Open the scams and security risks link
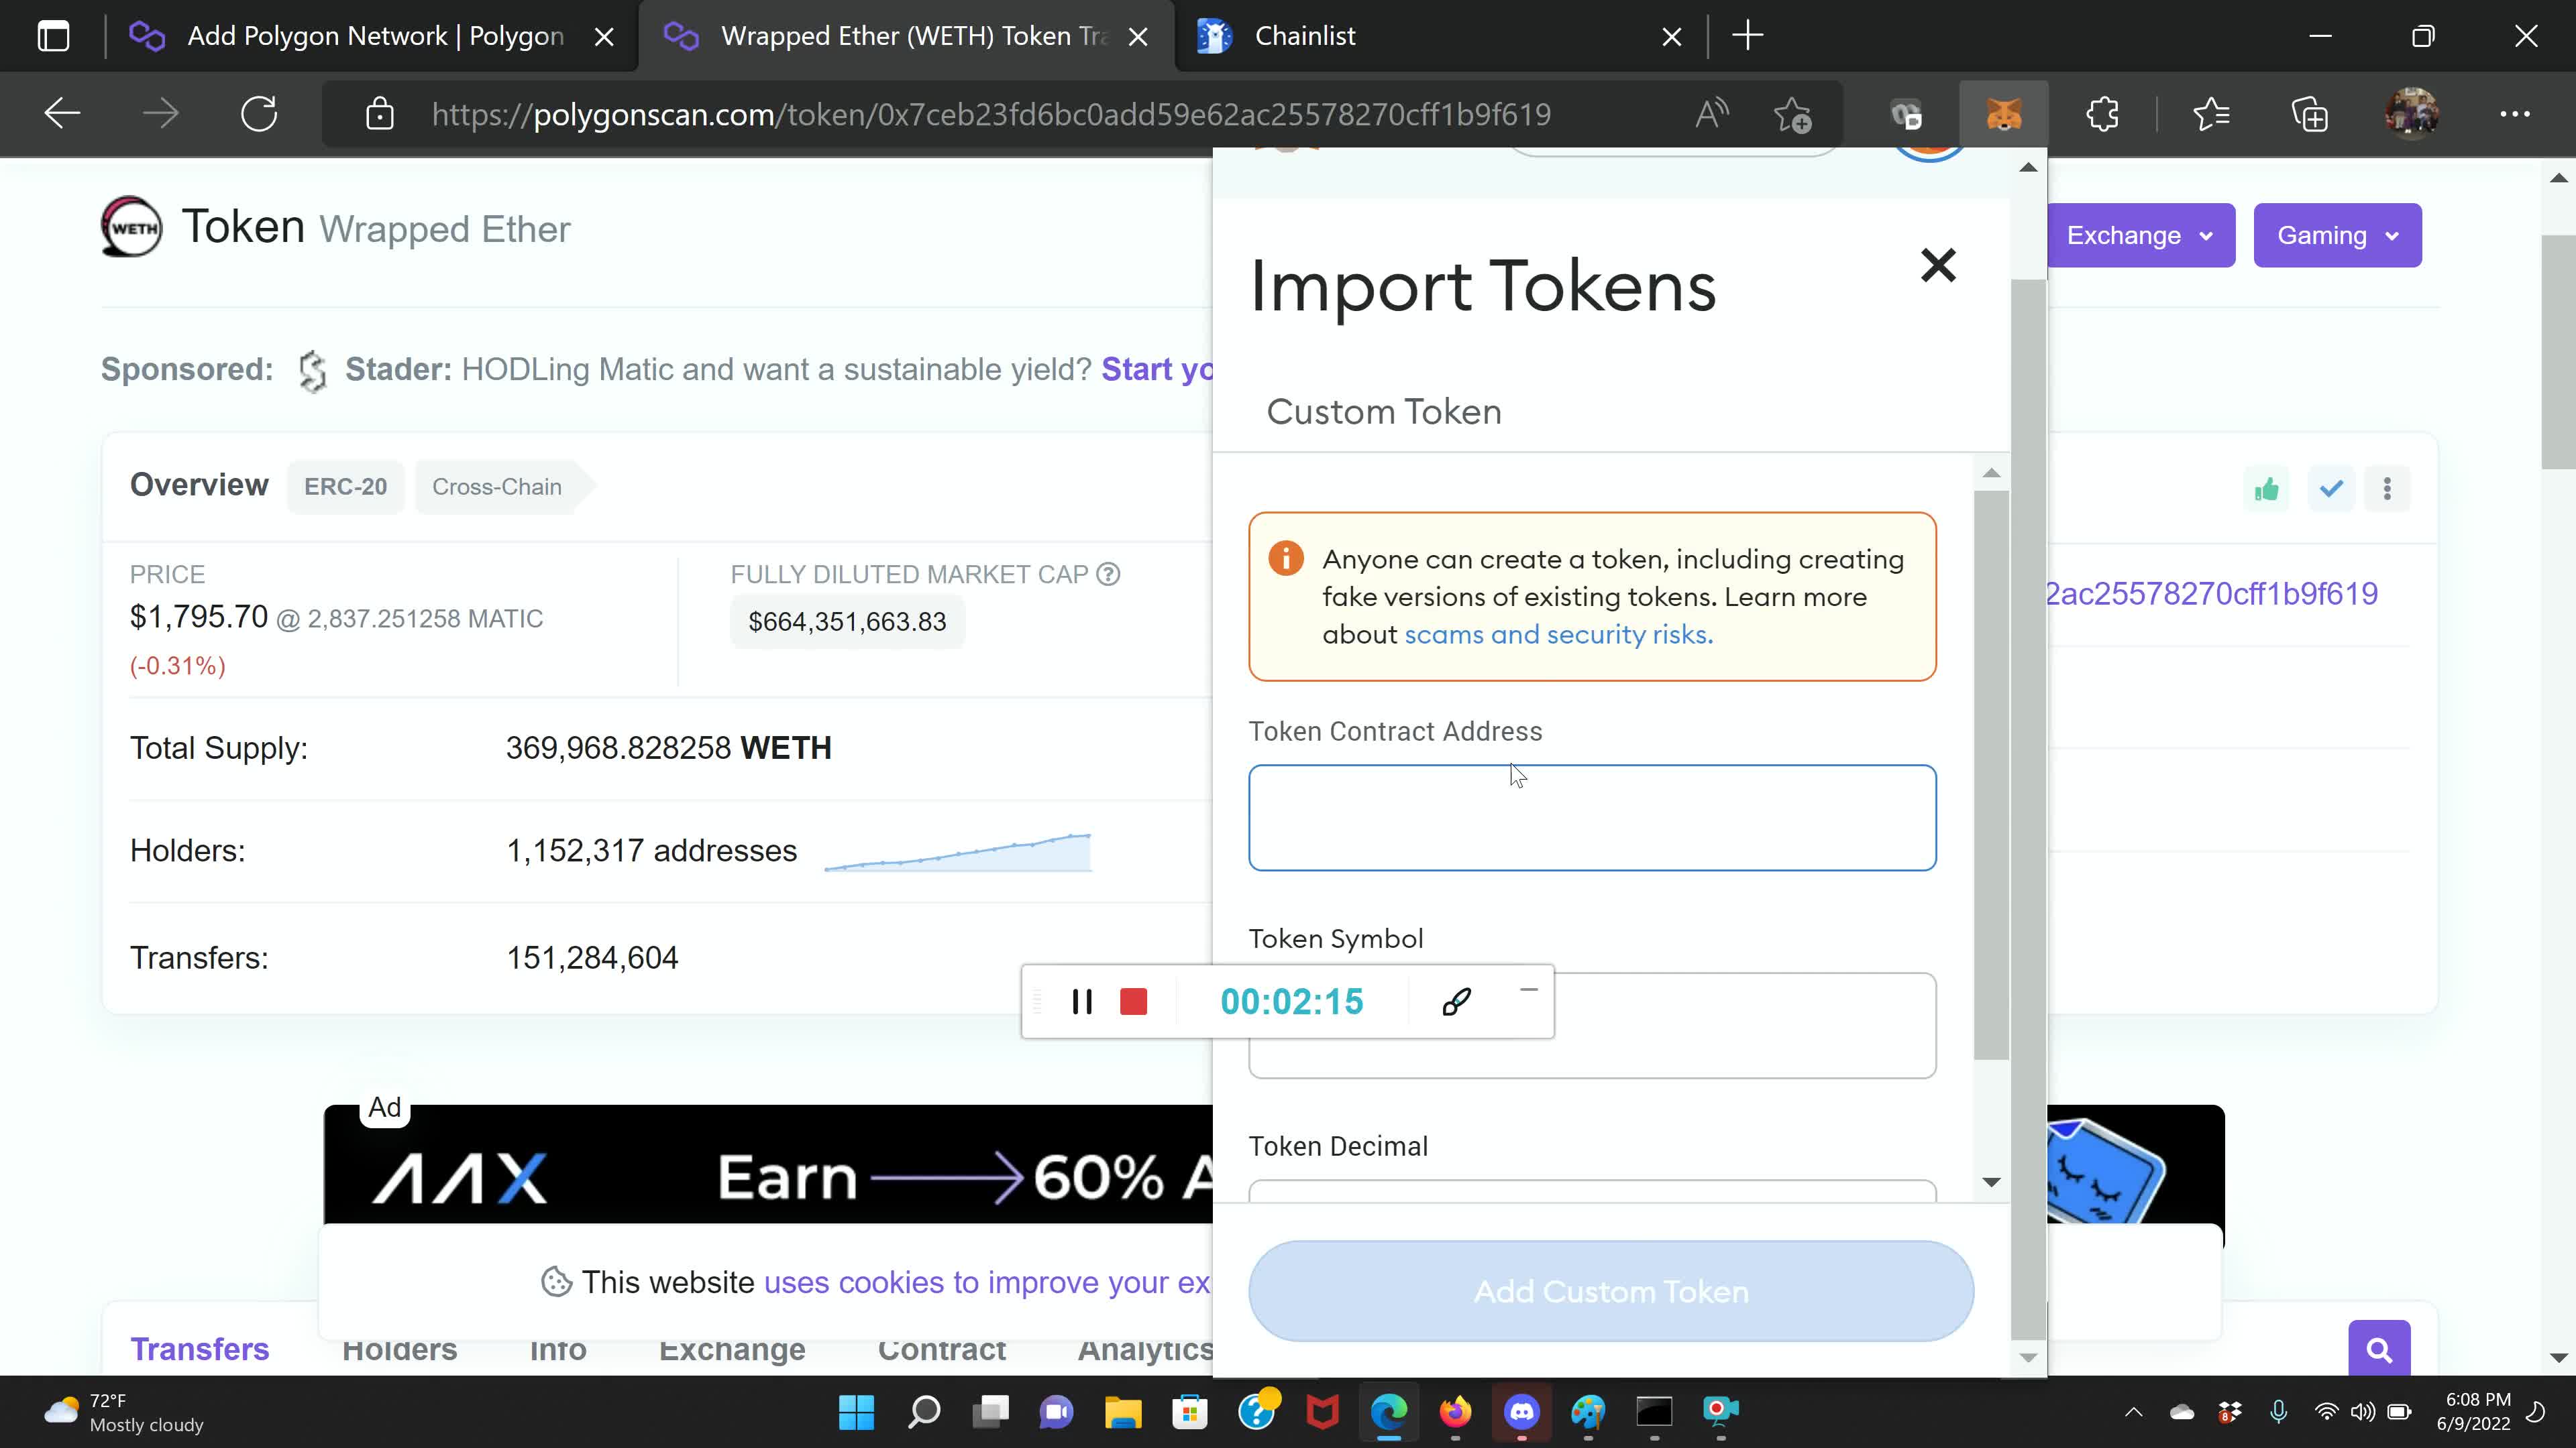 point(1556,633)
